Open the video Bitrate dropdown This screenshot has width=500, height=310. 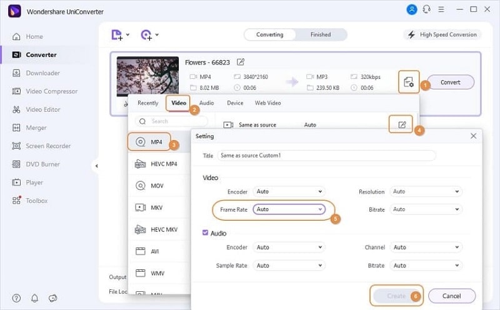coord(426,209)
